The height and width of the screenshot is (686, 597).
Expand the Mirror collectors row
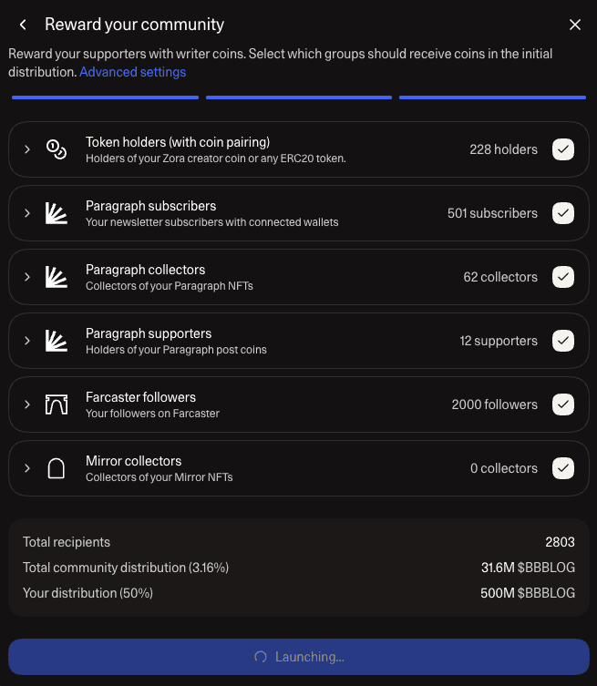tap(27, 468)
